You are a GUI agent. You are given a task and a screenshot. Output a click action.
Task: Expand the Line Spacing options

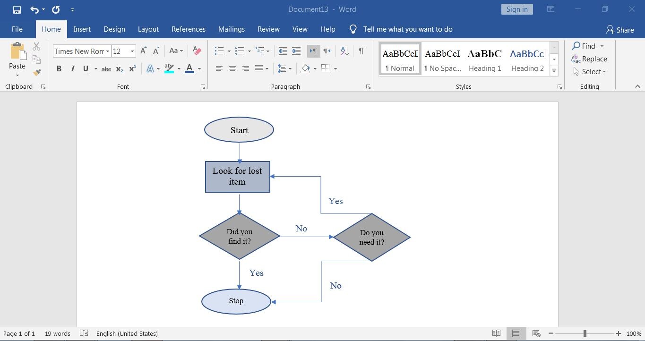click(289, 68)
